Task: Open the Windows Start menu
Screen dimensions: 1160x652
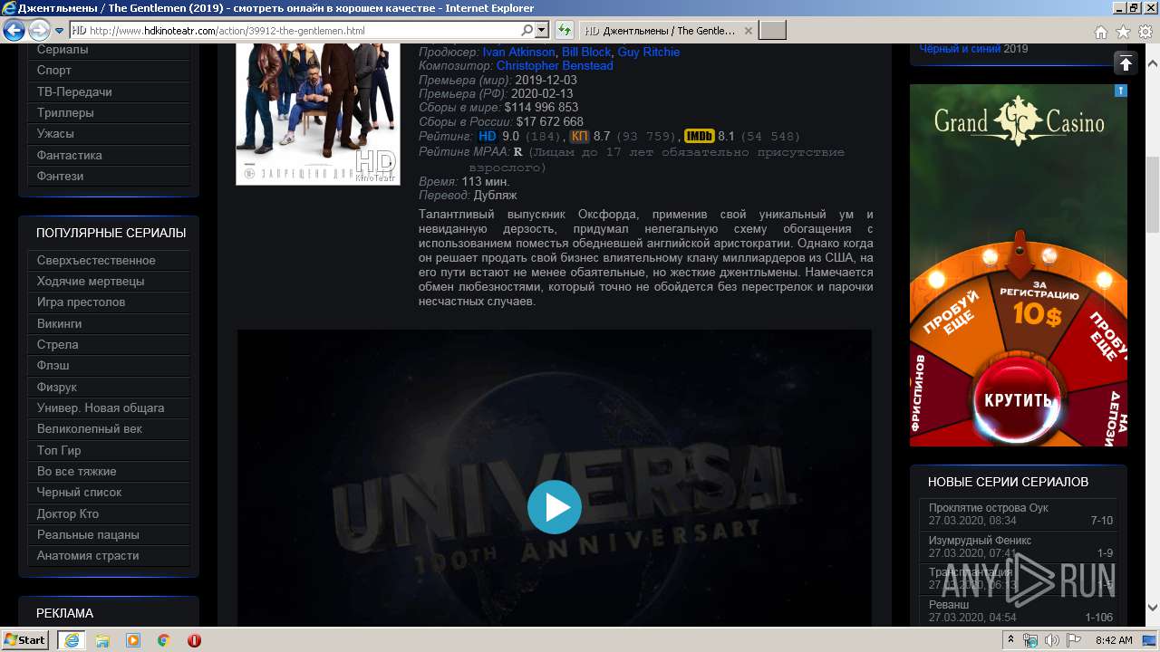Action: point(25,639)
